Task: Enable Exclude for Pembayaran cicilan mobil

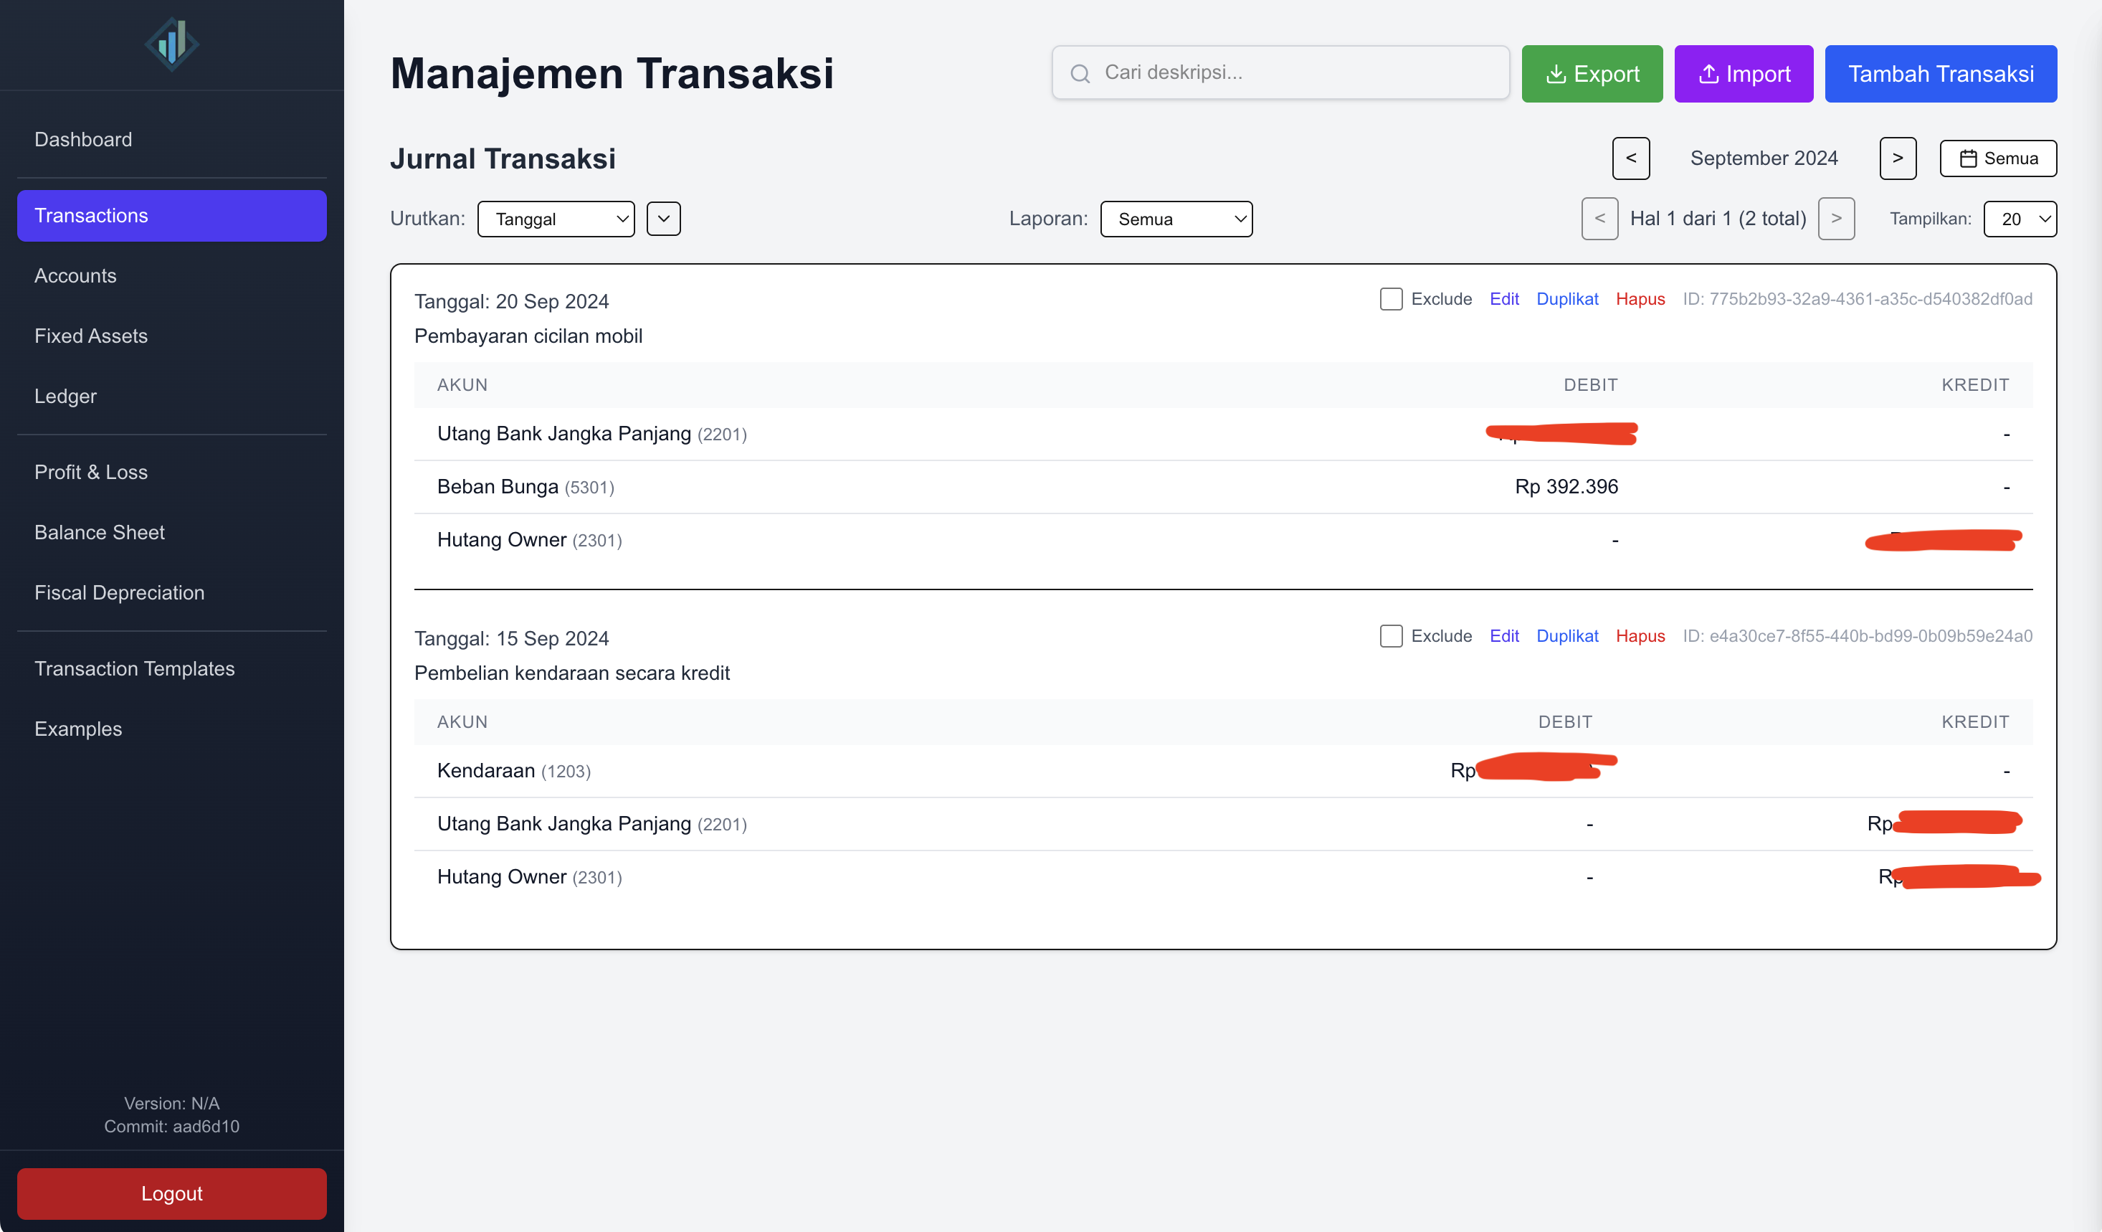Action: pyautogui.click(x=1391, y=298)
